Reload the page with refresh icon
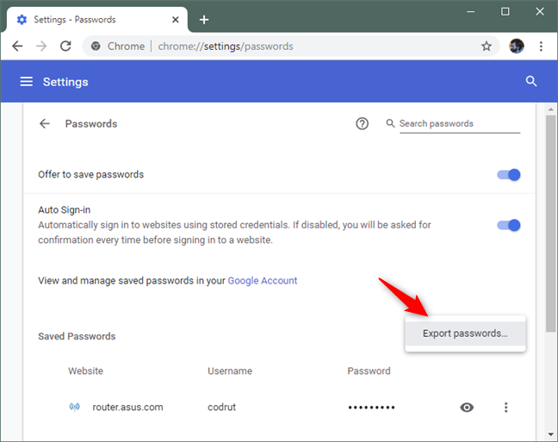The width and height of the screenshot is (558, 442). click(x=65, y=47)
